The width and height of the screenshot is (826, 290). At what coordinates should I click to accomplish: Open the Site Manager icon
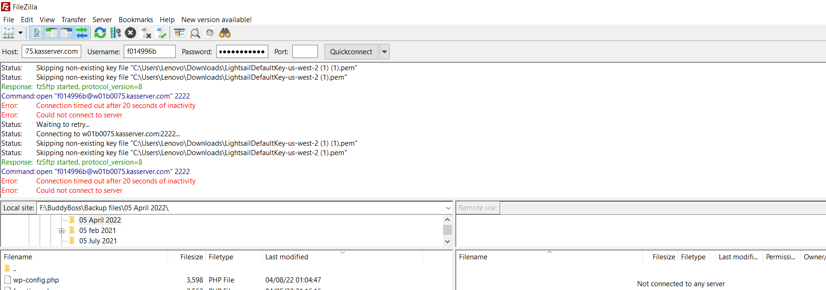[9, 33]
